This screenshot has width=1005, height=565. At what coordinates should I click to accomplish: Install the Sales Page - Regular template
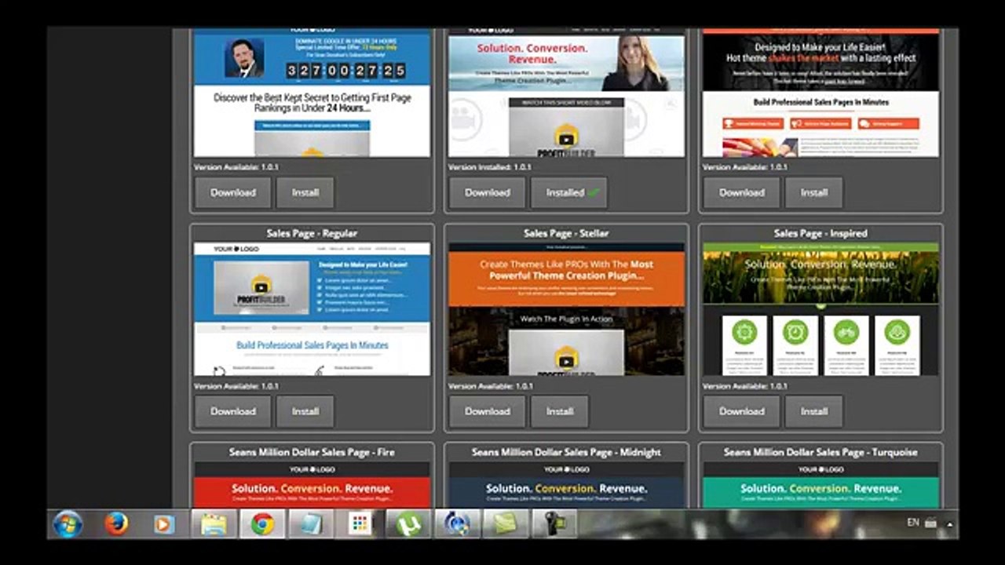pyautogui.click(x=305, y=411)
